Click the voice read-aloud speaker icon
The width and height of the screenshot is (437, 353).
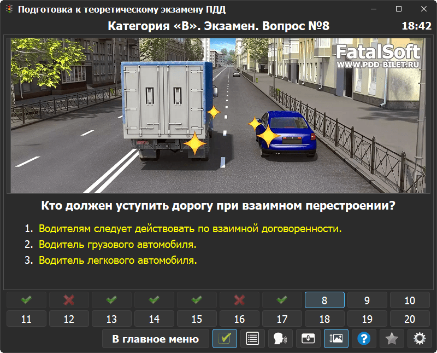[x=280, y=339]
